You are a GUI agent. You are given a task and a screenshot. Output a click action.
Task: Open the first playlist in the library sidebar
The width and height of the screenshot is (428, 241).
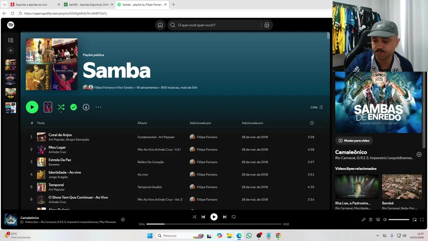point(11,65)
